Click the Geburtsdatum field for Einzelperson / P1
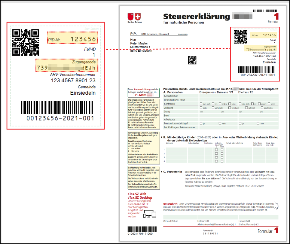Screen dimensions: 290x244 (x=218, y=96)
